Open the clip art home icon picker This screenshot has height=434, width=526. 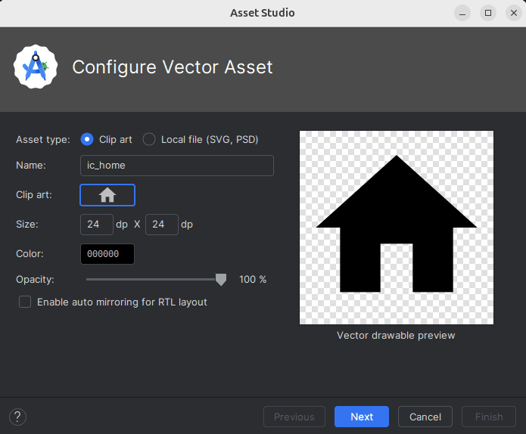[107, 195]
